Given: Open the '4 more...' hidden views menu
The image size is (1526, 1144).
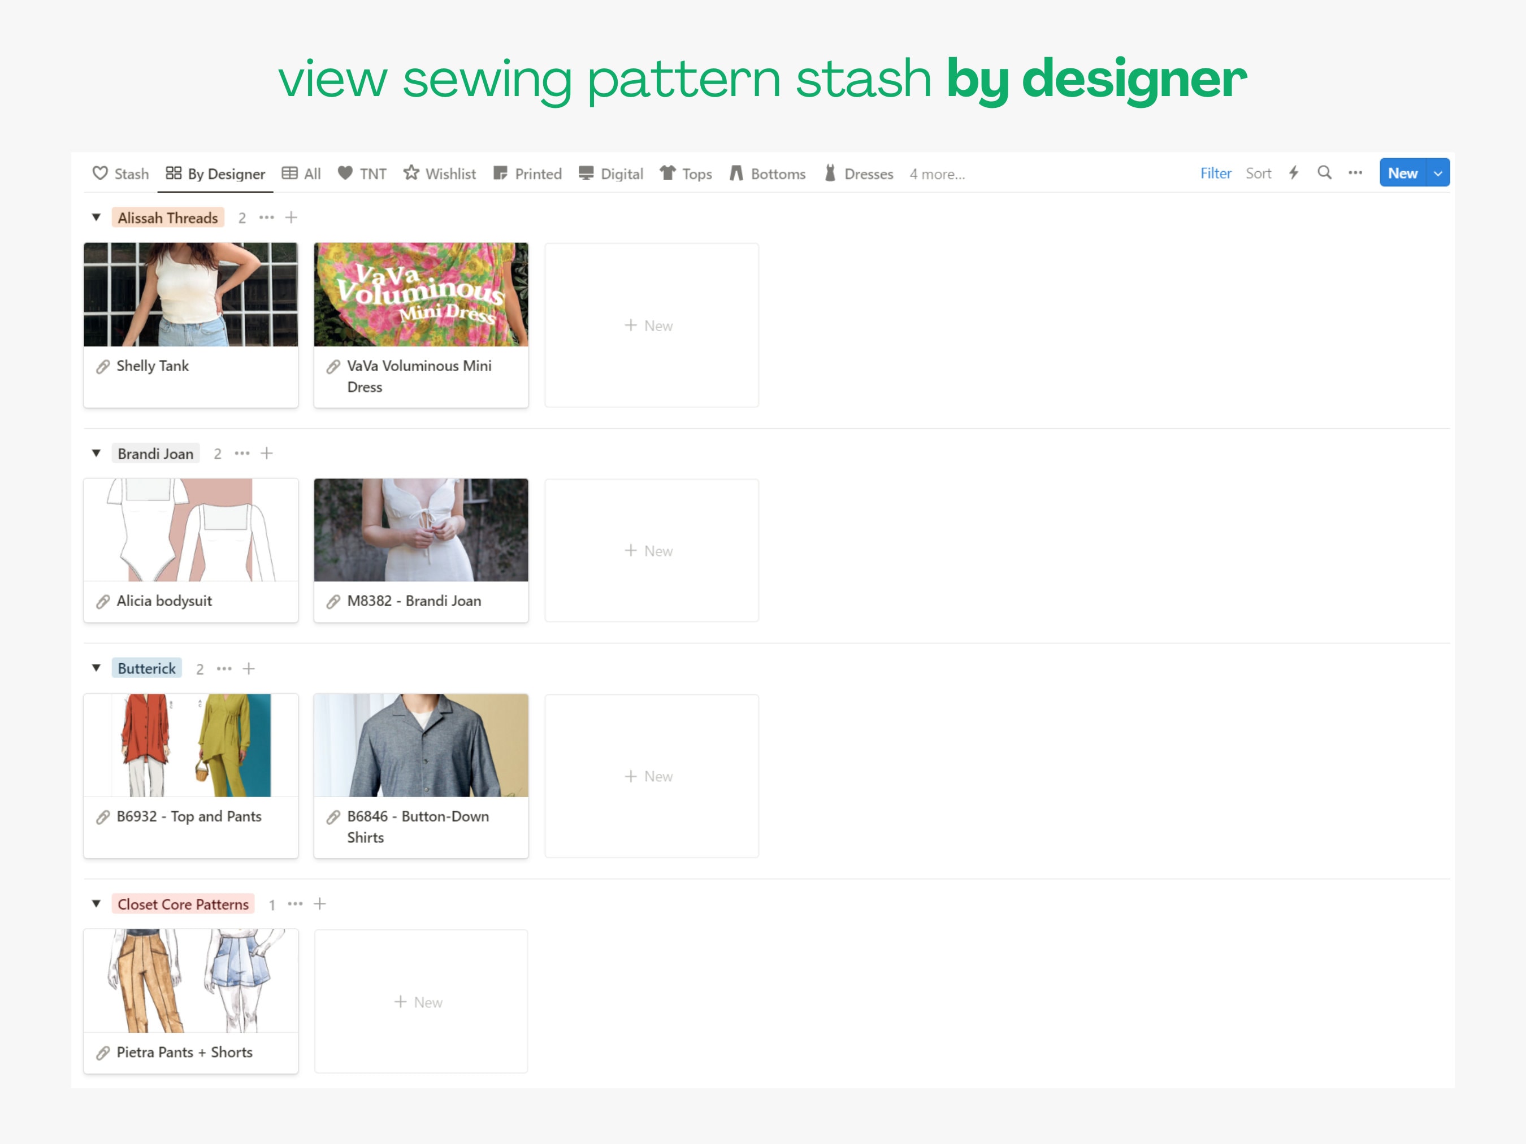Looking at the screenshot, I should (x=936, y=174).
